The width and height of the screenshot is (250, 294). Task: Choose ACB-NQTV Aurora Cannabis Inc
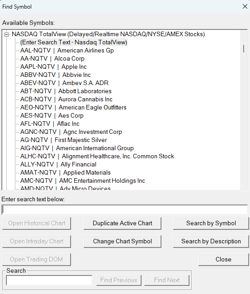coord(66,99)
